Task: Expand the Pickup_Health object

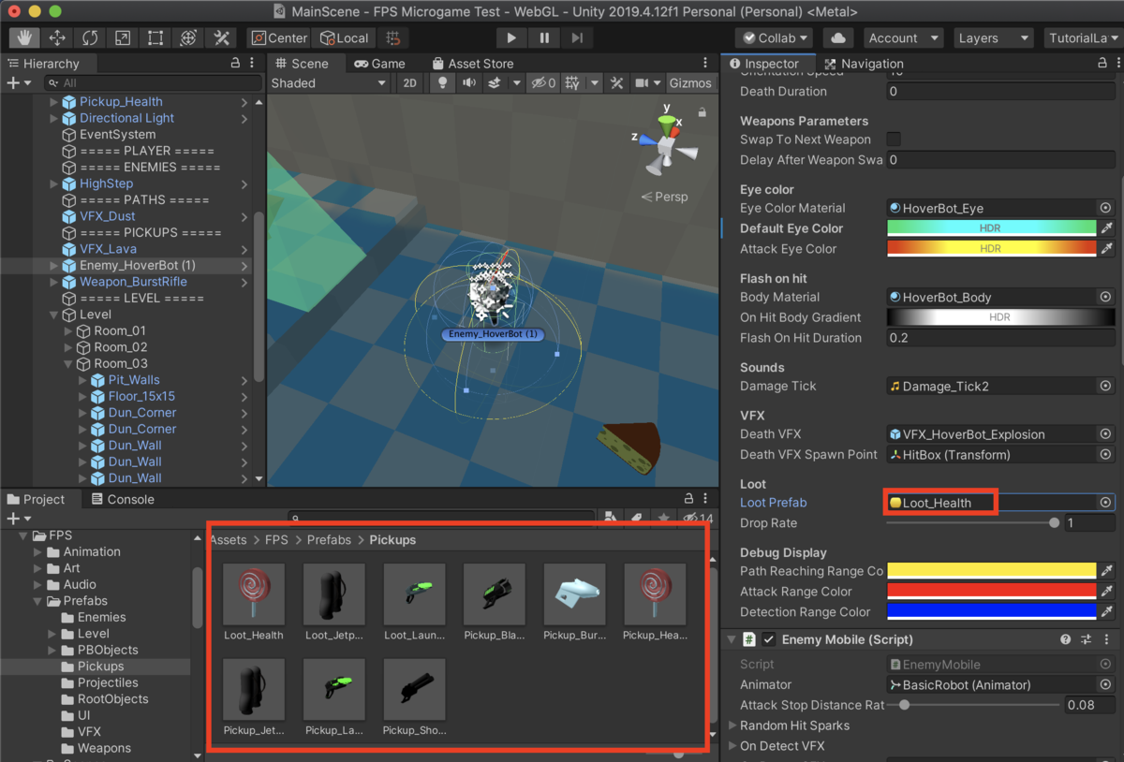Action: click(54, 102)
